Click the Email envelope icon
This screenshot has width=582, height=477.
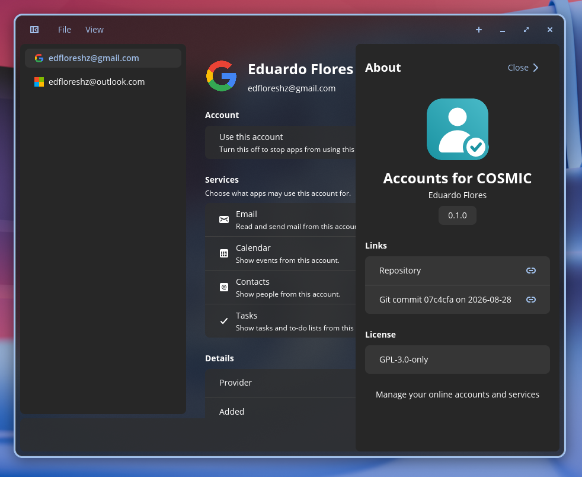(224, 220)
